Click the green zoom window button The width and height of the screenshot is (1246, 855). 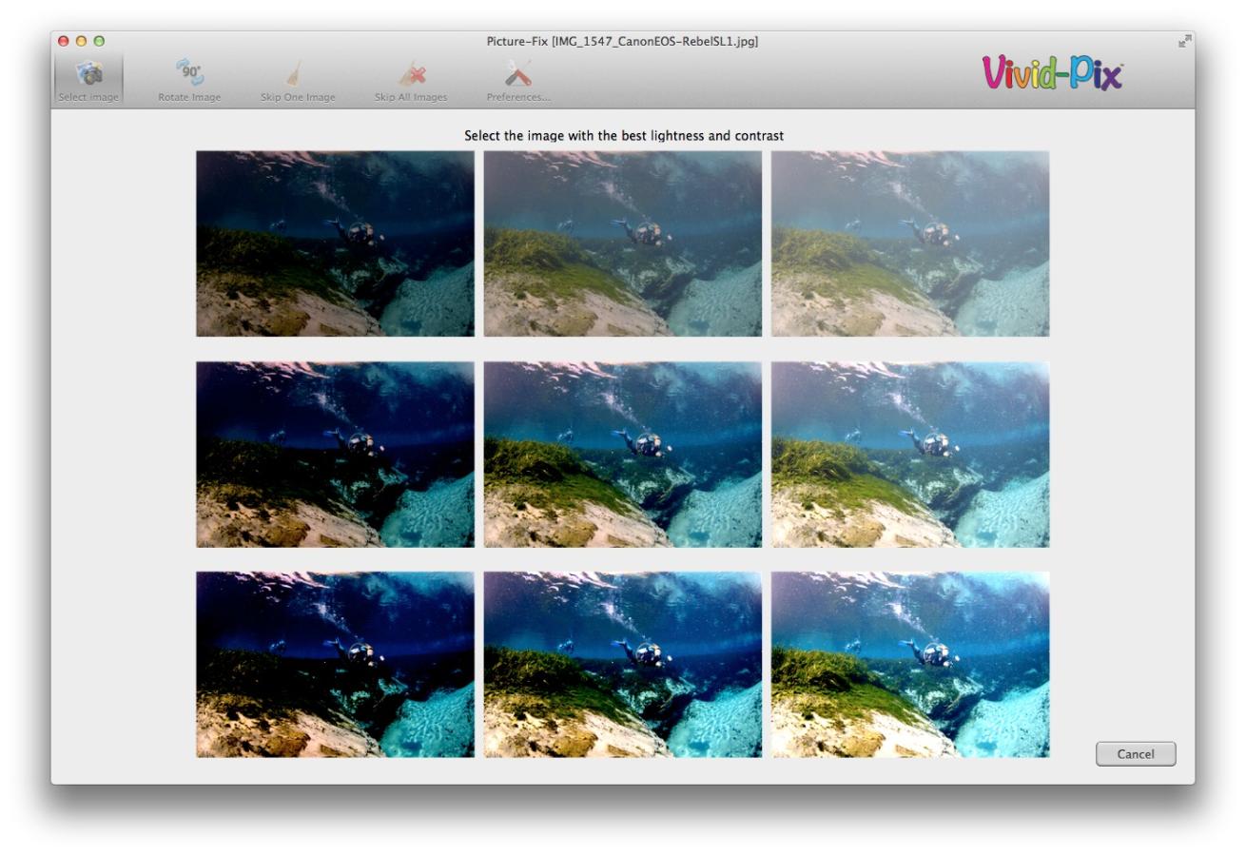click(x=99, y=42)
